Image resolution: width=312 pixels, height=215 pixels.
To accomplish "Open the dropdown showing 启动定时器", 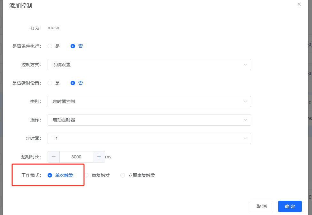I will tap(144, 120).
